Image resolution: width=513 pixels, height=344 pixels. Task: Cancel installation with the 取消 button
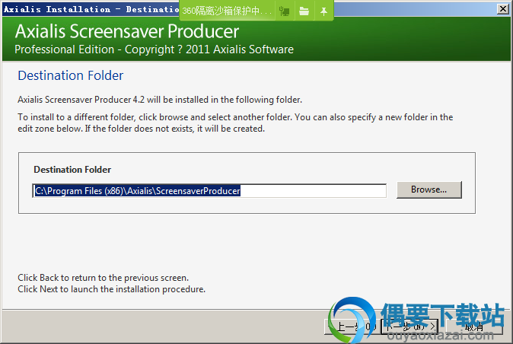pos(474,326)
